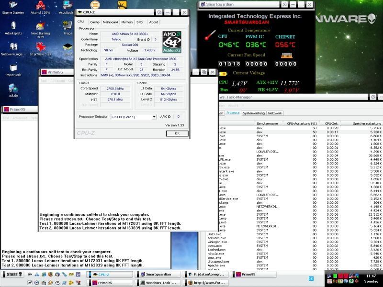Viewport: 383px width, 287px height.
Task: Switch to the Cache tab in CPU-Z
Action: 94,22
